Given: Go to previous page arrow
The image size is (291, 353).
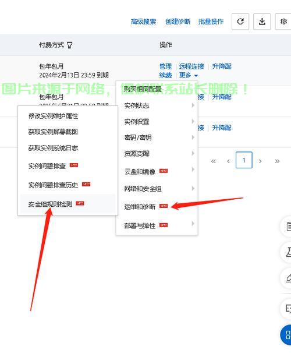Looking at the screenshot, I should click(x=229, y=161).
